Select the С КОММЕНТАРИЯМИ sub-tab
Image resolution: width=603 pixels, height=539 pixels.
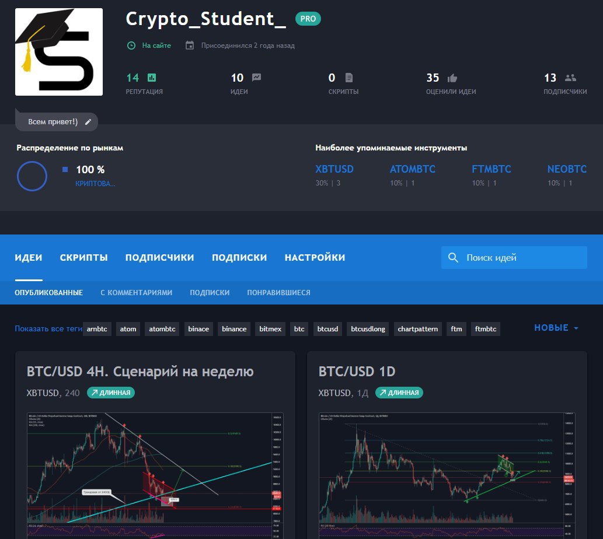pos(136,293)
